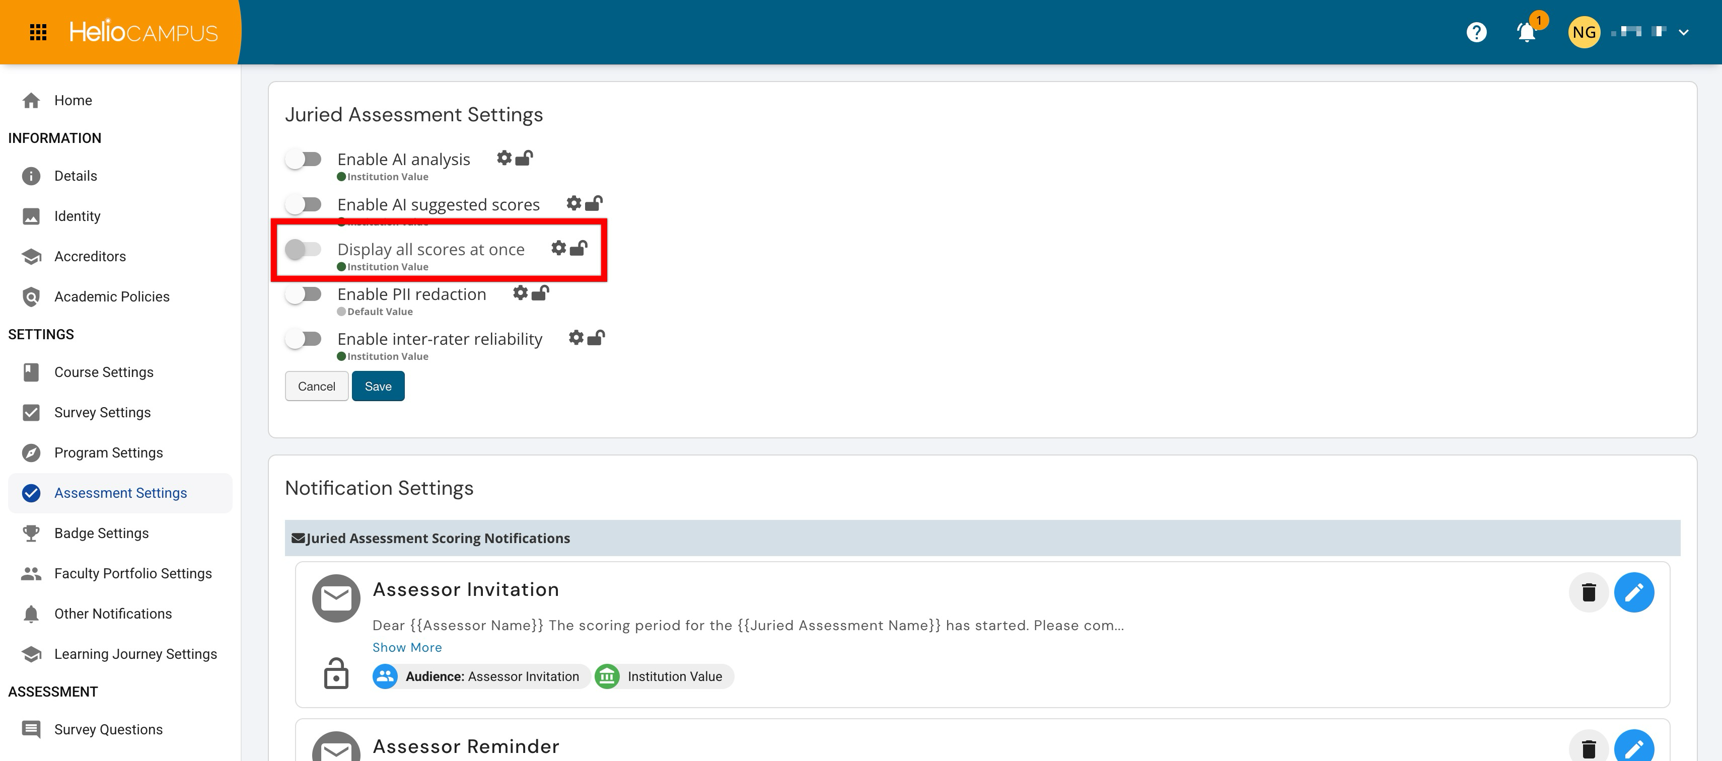Click the unlock icon for Enable PII redaction
1722x761 pixels.
540,292
